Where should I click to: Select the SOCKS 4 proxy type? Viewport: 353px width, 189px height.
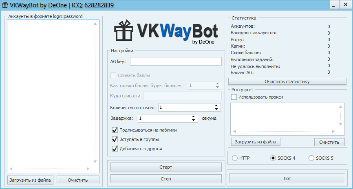pyautogui.click(x=273, y=158)
